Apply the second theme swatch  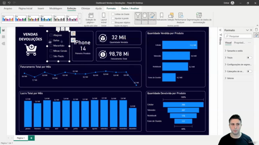click(21, 18)
